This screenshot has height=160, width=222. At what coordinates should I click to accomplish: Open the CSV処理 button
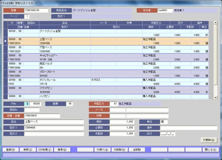pyautogui.click(x=44, y=150)
